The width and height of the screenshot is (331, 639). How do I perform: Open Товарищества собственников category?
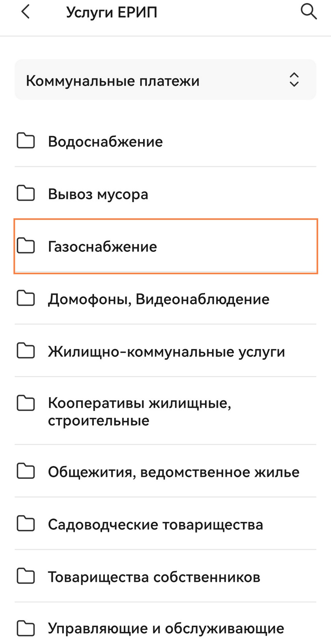pyautogui.click(x=154, y=577)
